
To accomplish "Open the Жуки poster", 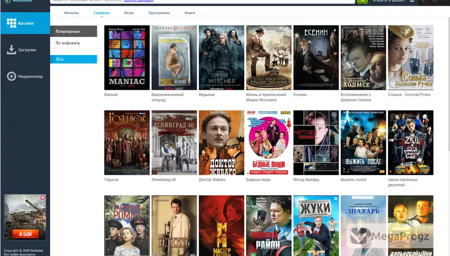I will (x=316, y=226).
